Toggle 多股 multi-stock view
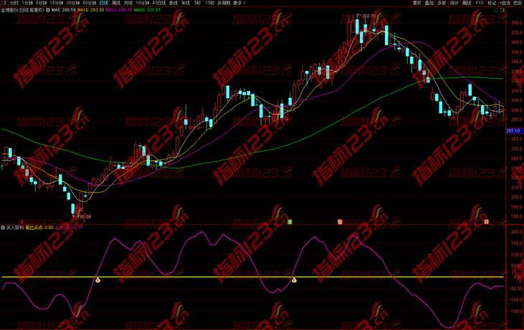 click(441, 3)
